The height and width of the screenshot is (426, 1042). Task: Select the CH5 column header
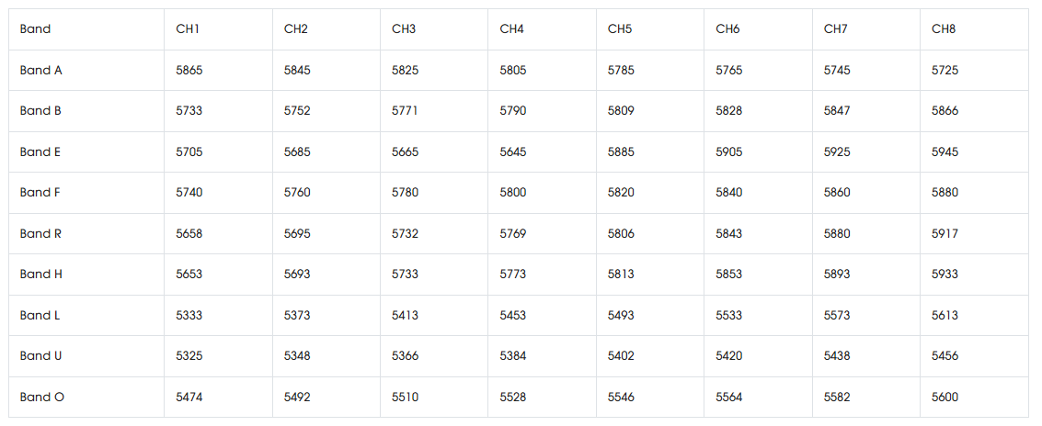coord(620,29)
